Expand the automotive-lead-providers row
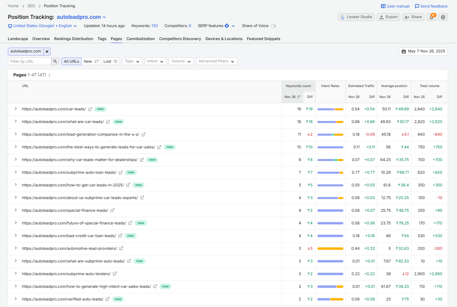The width and height of the screenshot is (457, 307). tap(15, 248)
